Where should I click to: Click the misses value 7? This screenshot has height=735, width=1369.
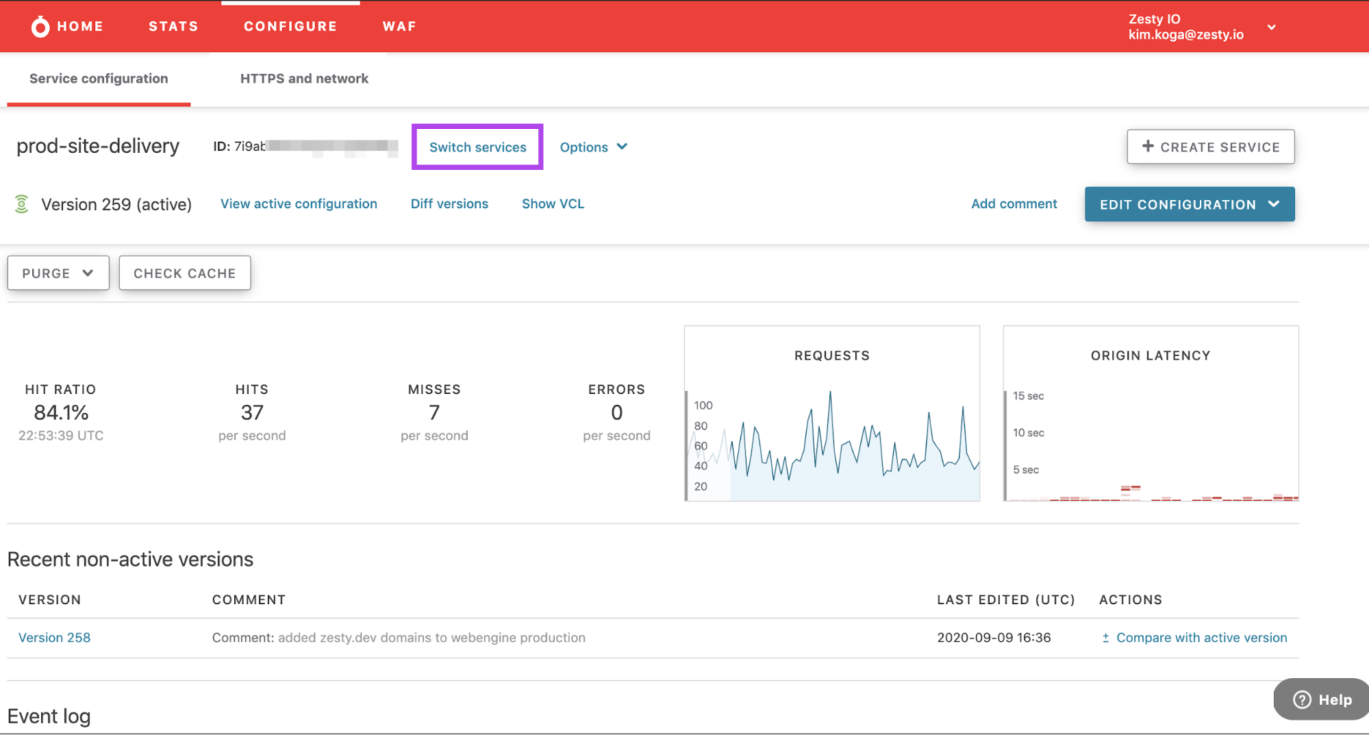pyautogui.click(x=434, y=412)
